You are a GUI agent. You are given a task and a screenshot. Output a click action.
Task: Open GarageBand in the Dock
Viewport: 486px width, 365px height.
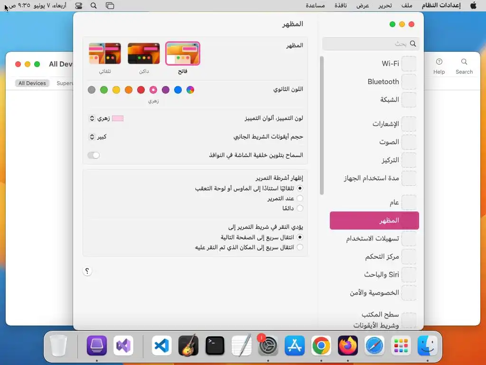click(188, 346)
